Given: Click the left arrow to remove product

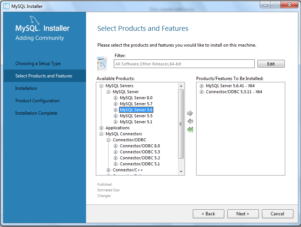Looking at the screenshot, I should pyautogui.click(x=190, y=121).
